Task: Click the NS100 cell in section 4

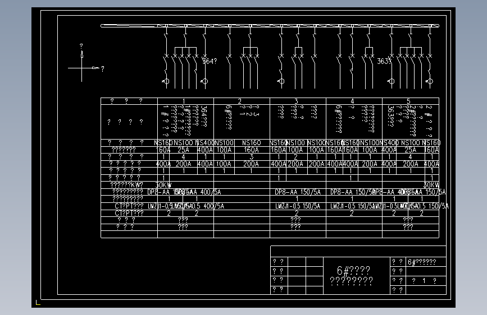Action: click(370, 143)
